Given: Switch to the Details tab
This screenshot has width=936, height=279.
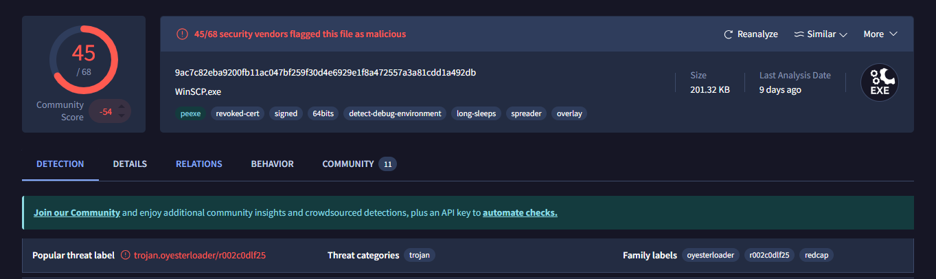Looking at the screenshot, I should point(130,164).
